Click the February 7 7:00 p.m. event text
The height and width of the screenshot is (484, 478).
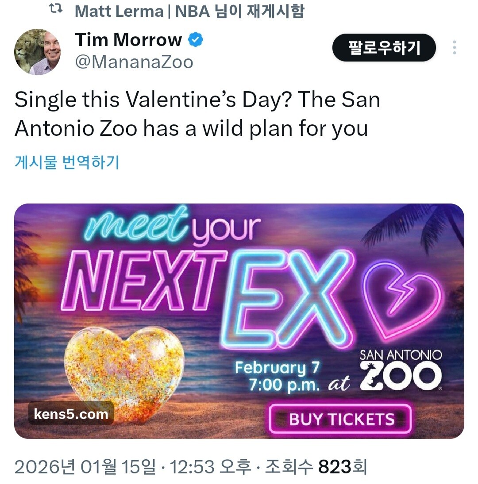pos(277,376)
